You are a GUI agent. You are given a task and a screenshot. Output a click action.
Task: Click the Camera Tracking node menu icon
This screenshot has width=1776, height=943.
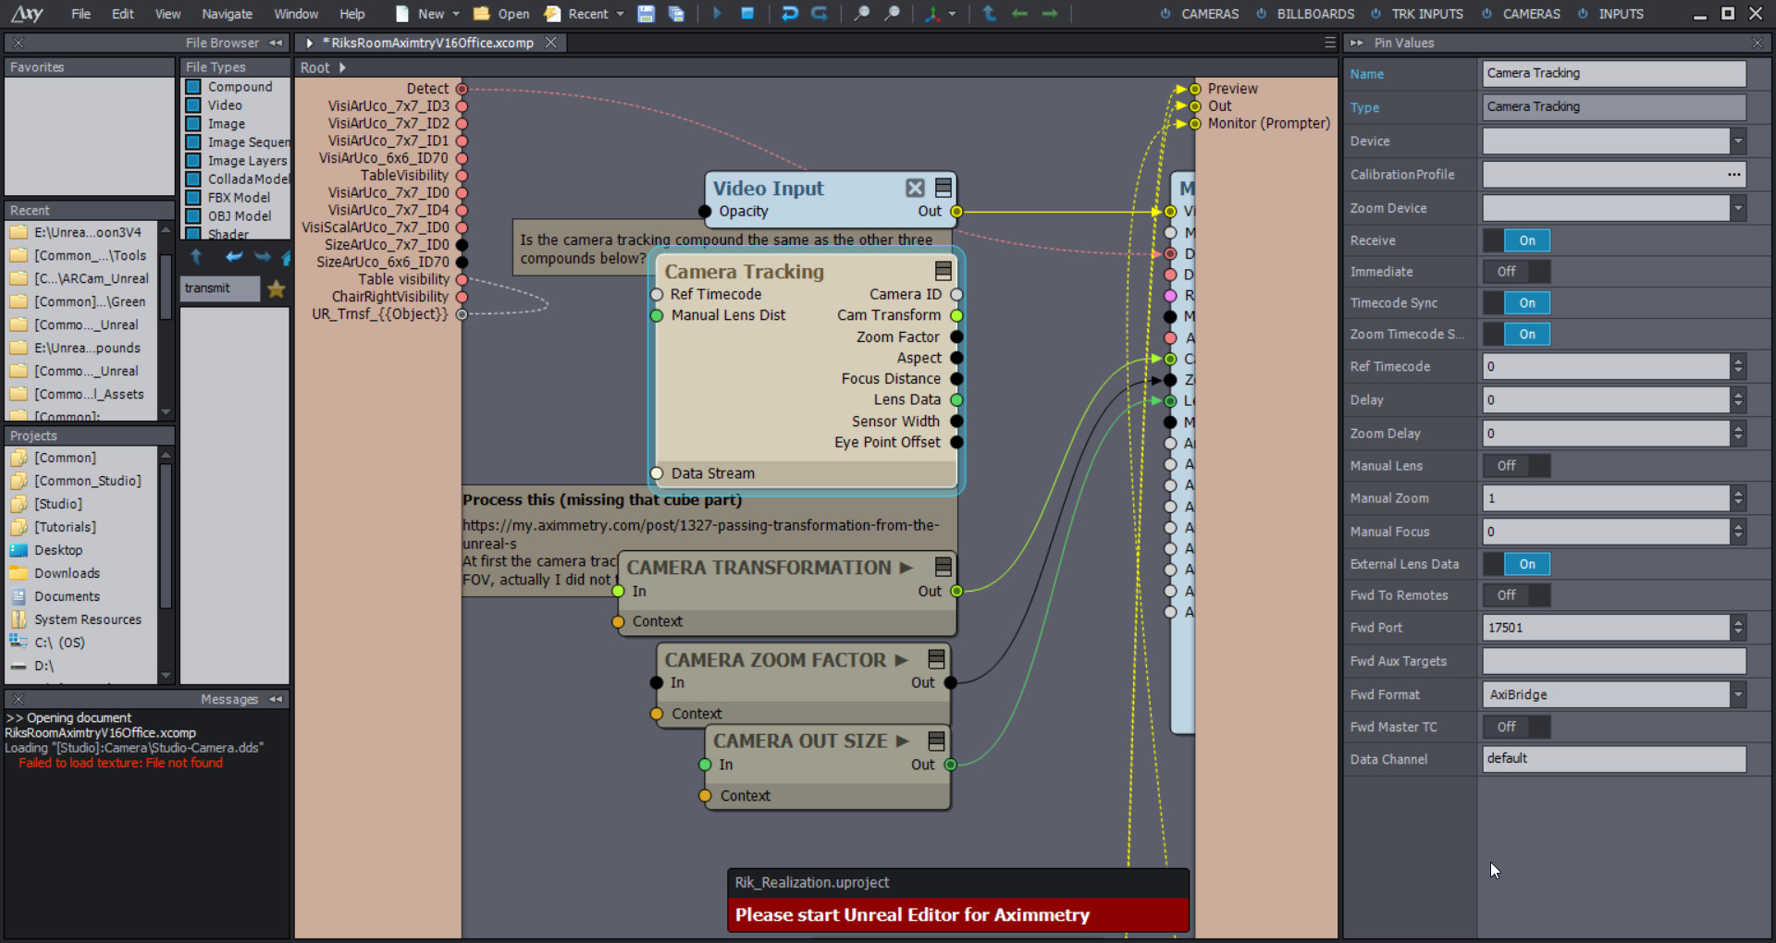943,271
